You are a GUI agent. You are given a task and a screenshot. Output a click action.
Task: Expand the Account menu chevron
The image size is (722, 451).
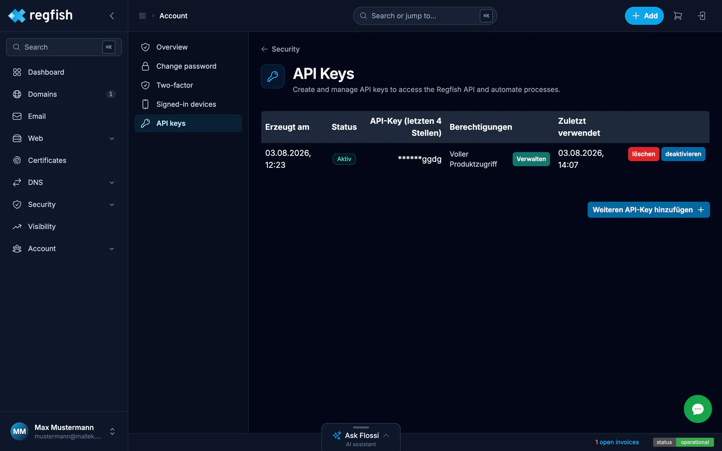pyautogui.click(x=112, y=249)
